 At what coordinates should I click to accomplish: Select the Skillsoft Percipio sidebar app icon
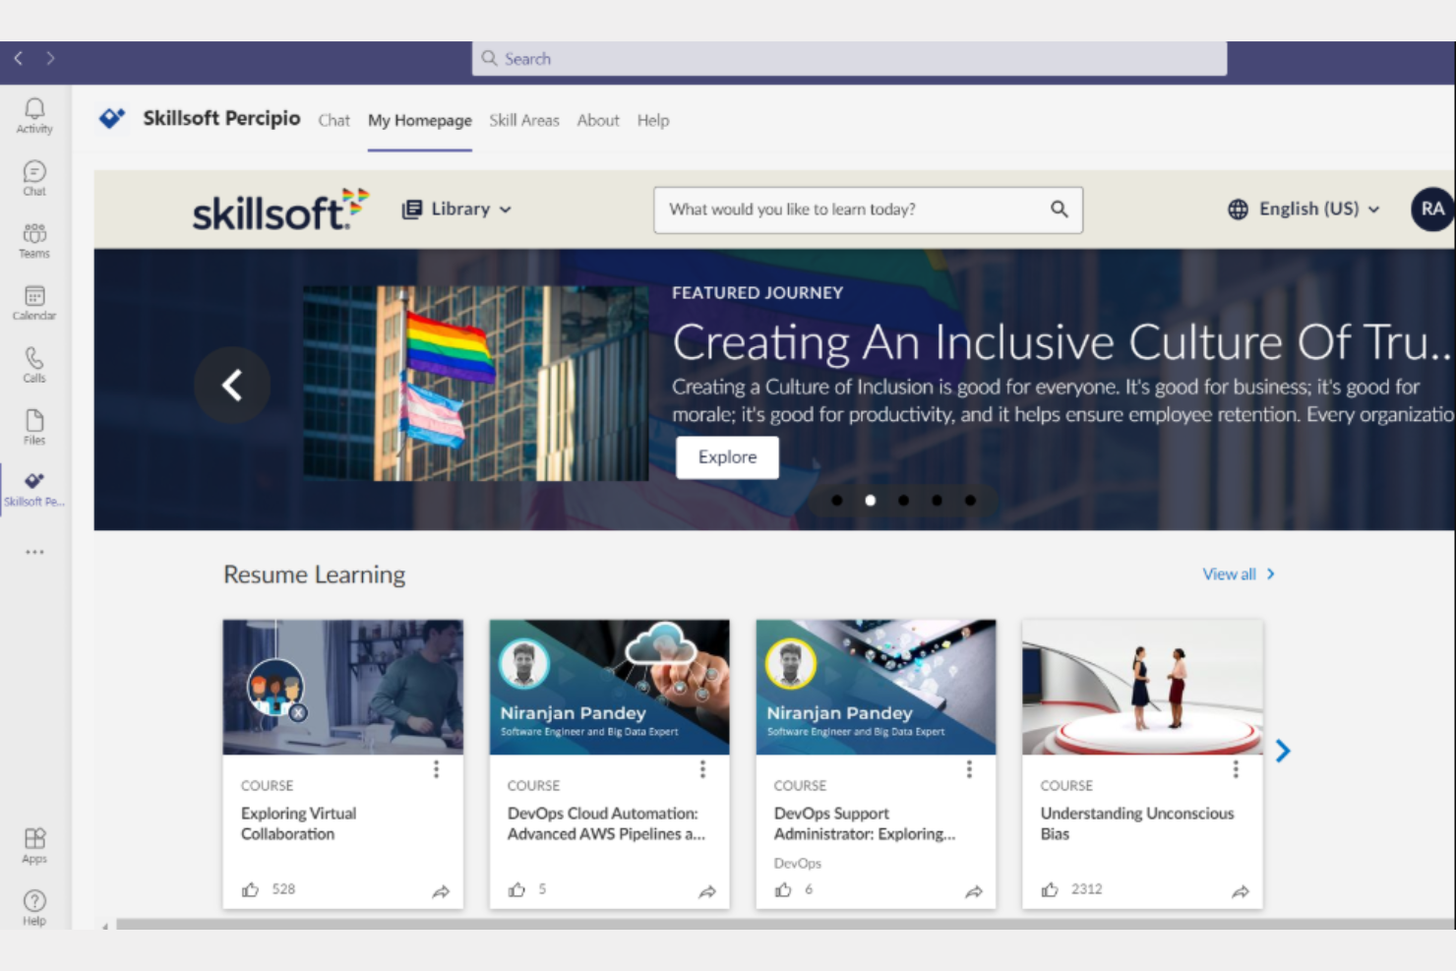coord(34,489)
